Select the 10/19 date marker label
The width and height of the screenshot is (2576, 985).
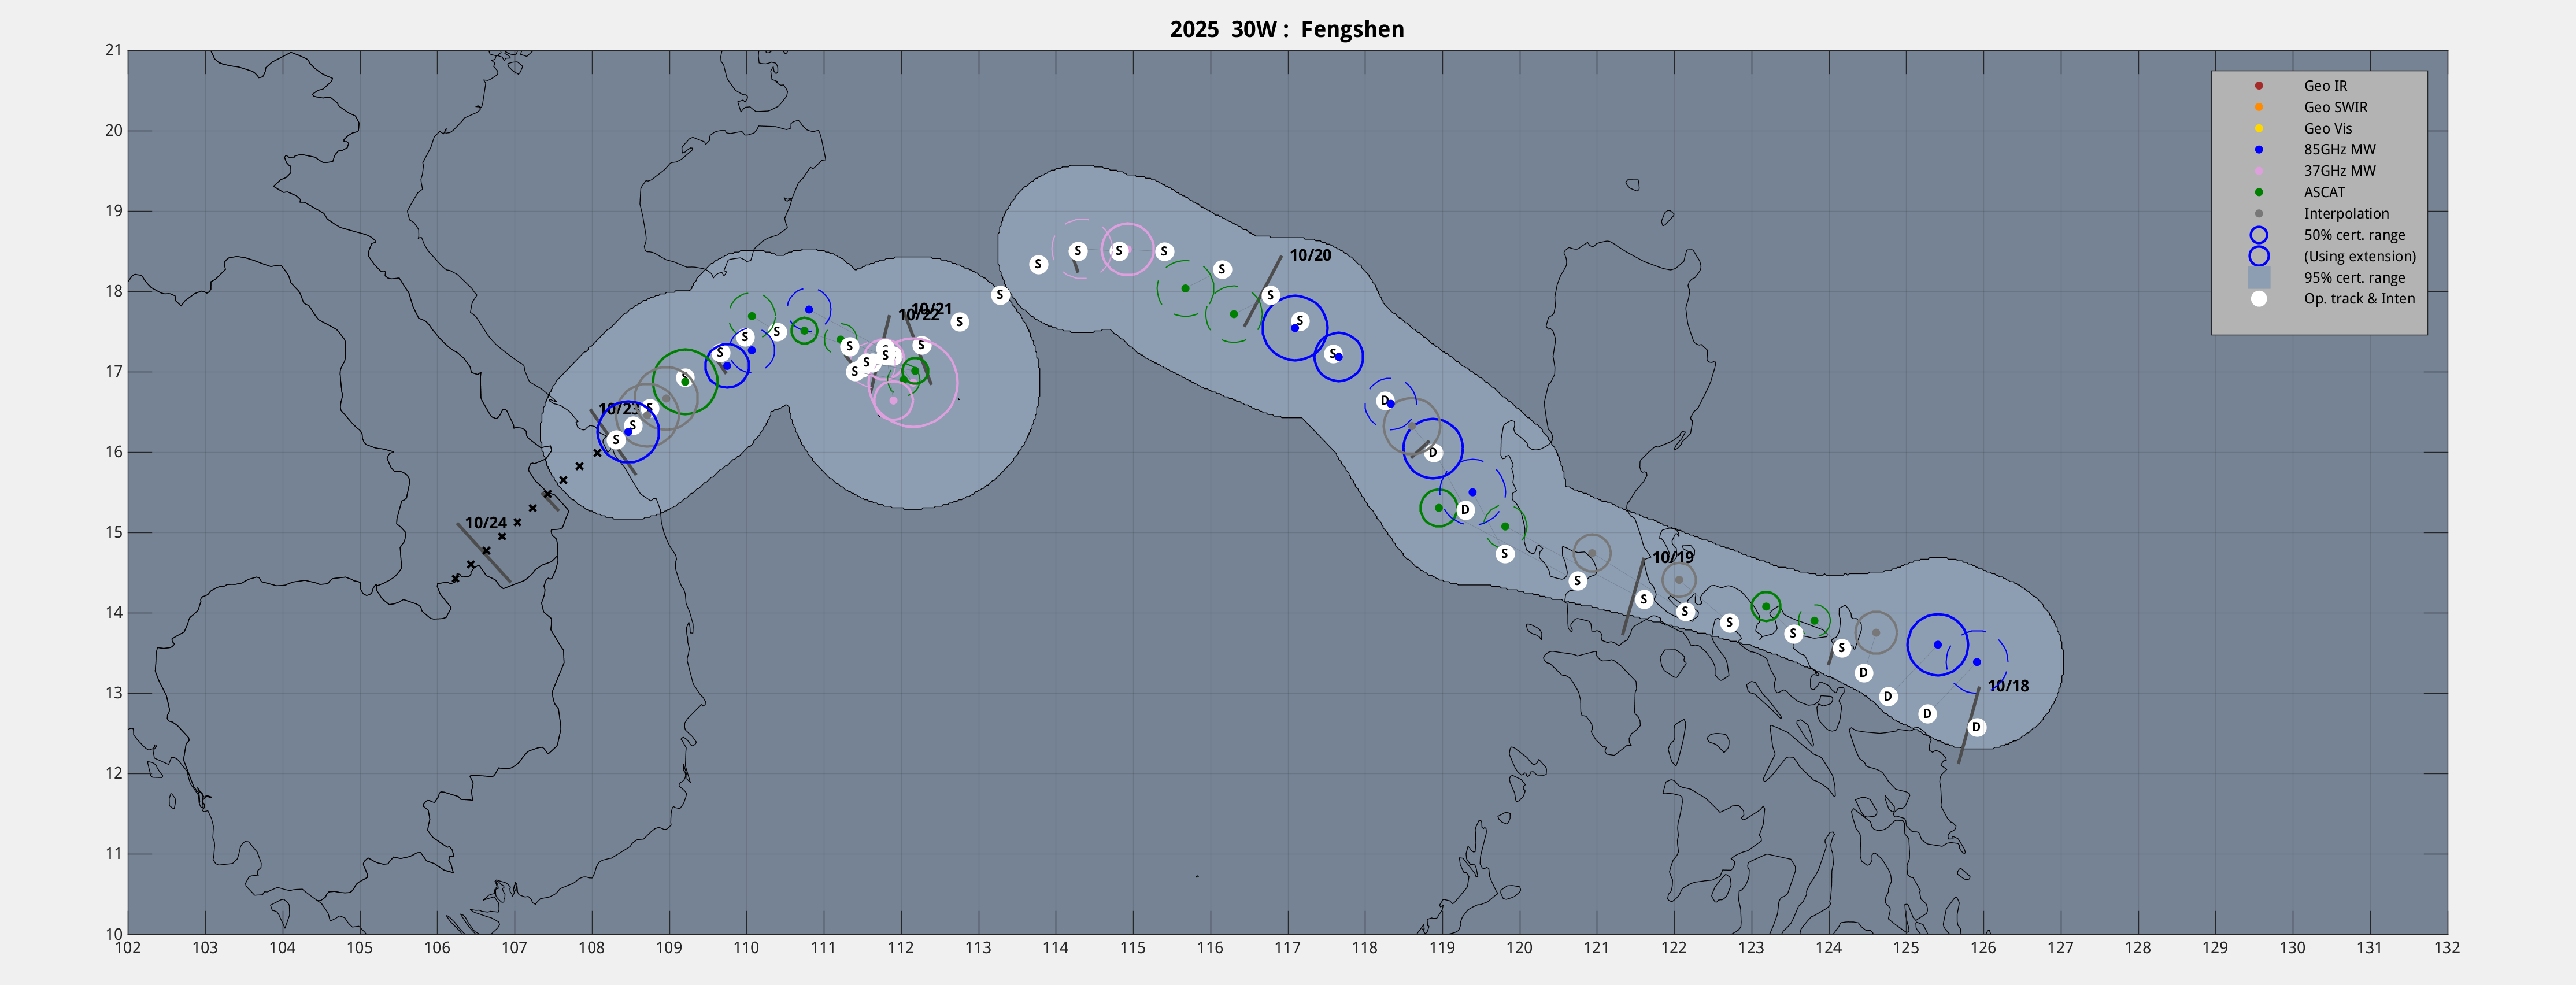click(1672, 558)
